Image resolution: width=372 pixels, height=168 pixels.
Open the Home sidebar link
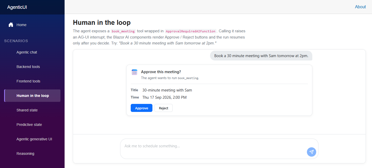(32, 25)
